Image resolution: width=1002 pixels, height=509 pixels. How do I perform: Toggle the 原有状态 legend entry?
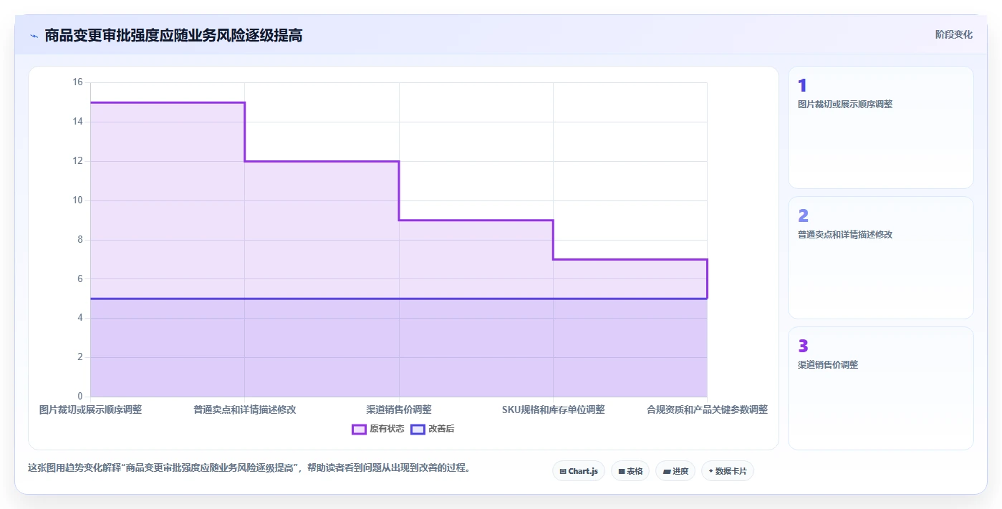tap(378, 429)
